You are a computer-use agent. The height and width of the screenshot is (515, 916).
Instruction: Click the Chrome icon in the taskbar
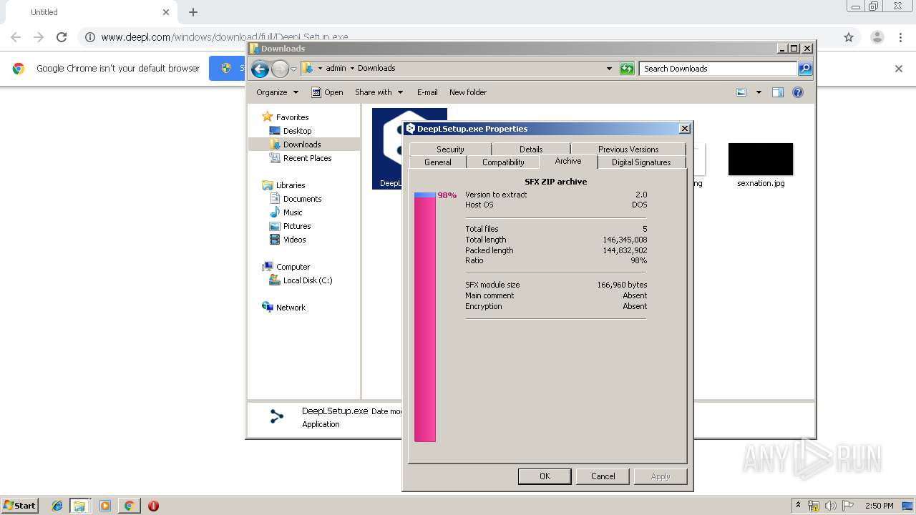point(129,506)
